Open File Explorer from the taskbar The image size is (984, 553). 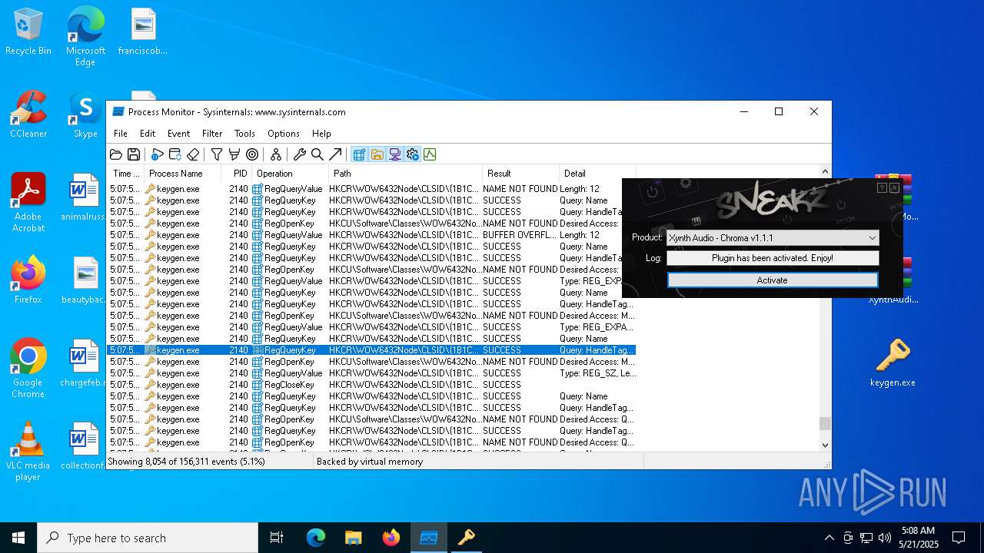pyautogui.click(x=353, y=538)
